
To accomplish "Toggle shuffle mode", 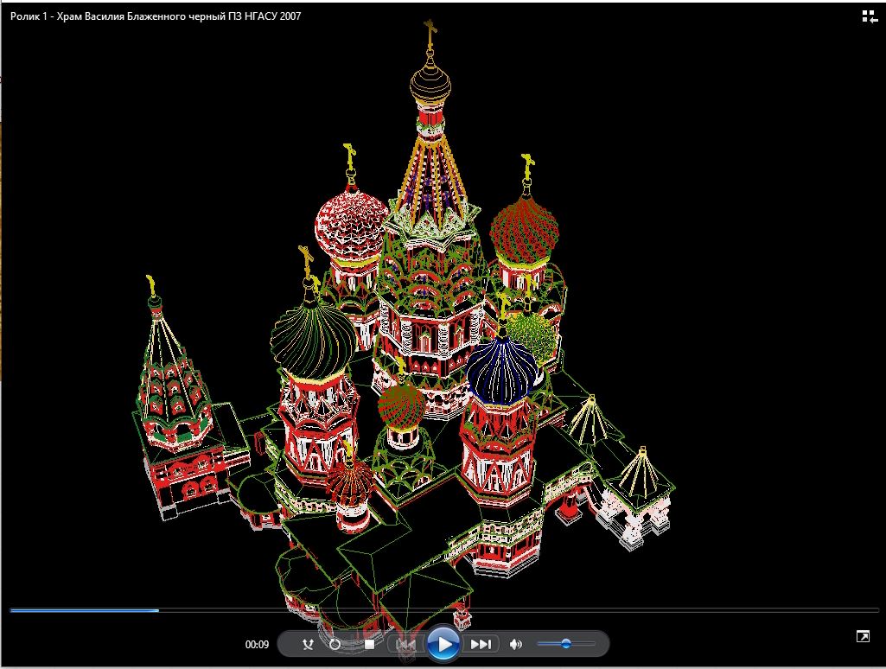I will coord(308,644).
